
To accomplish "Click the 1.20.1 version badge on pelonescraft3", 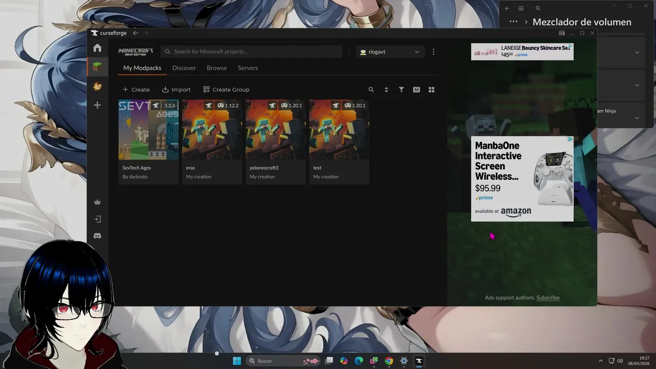I will click(291, 105).
